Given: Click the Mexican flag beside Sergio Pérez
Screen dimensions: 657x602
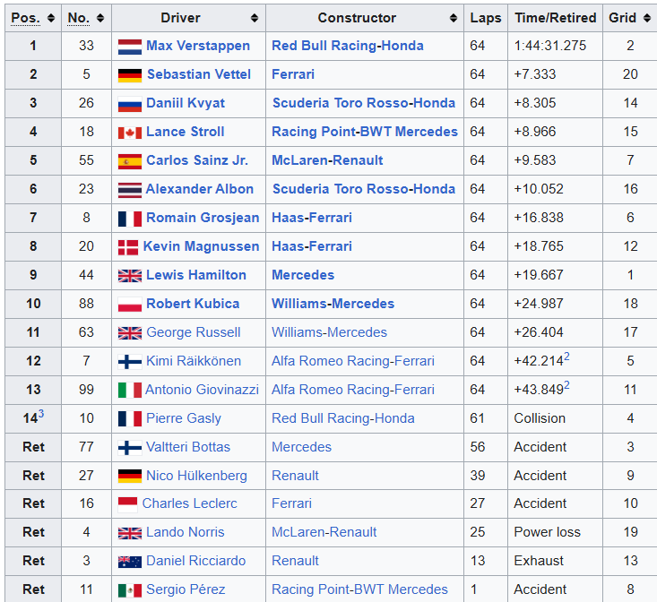Looking at the screenshot, I should pyautogui.click(x=130, y=590).
